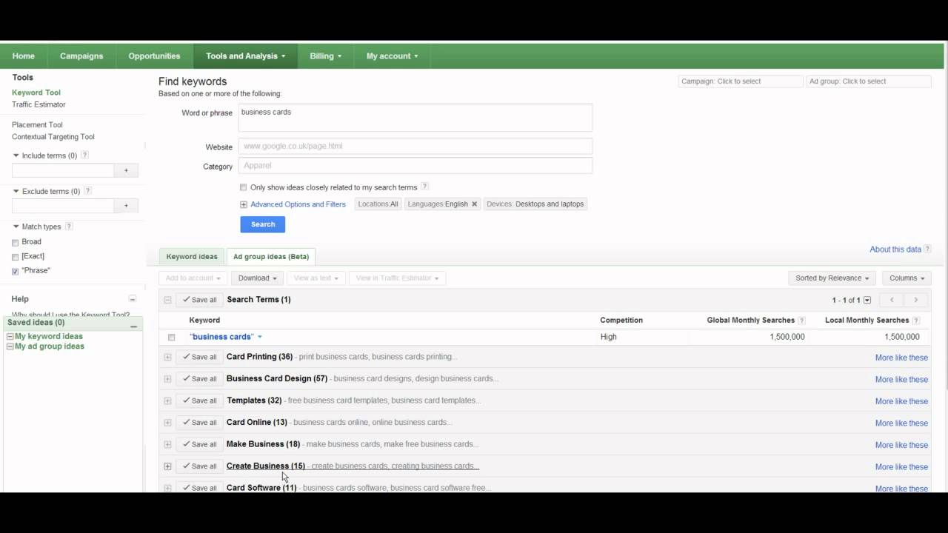
Task: Expand the Make Business (18) group
Action: 167,444
